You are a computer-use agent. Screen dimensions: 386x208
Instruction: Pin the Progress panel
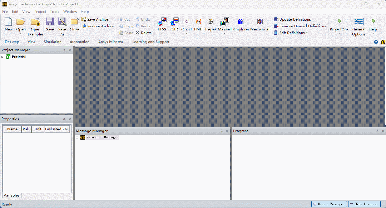377,131
